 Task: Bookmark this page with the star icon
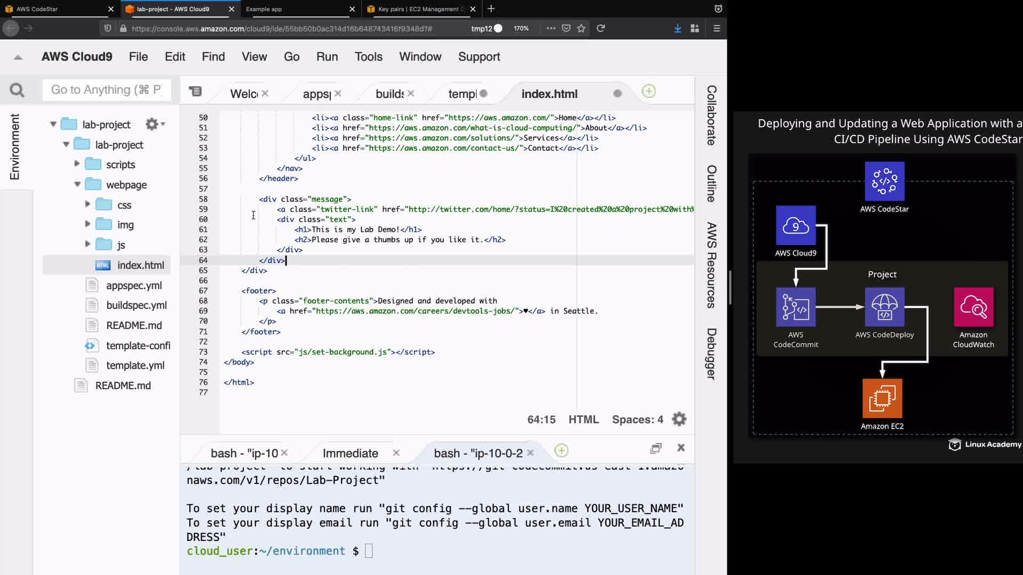(x=581, y=28)
